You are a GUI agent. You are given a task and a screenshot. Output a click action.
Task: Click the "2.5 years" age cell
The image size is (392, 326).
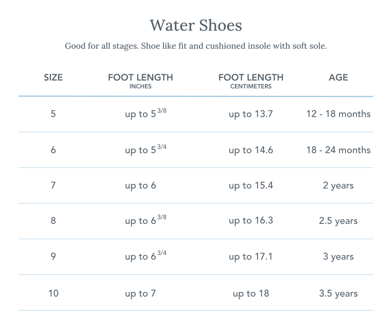[338, 221]
